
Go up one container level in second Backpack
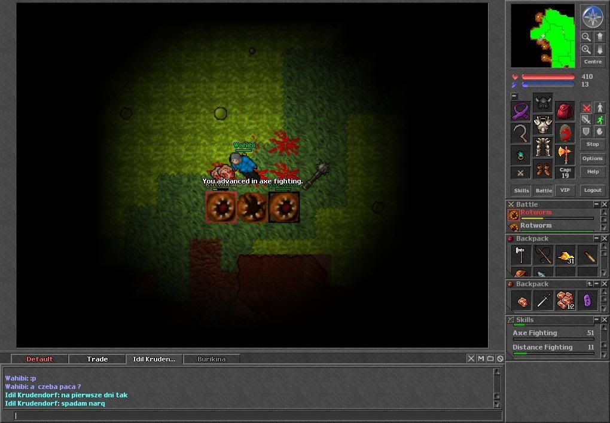click(x=590, y=284)
